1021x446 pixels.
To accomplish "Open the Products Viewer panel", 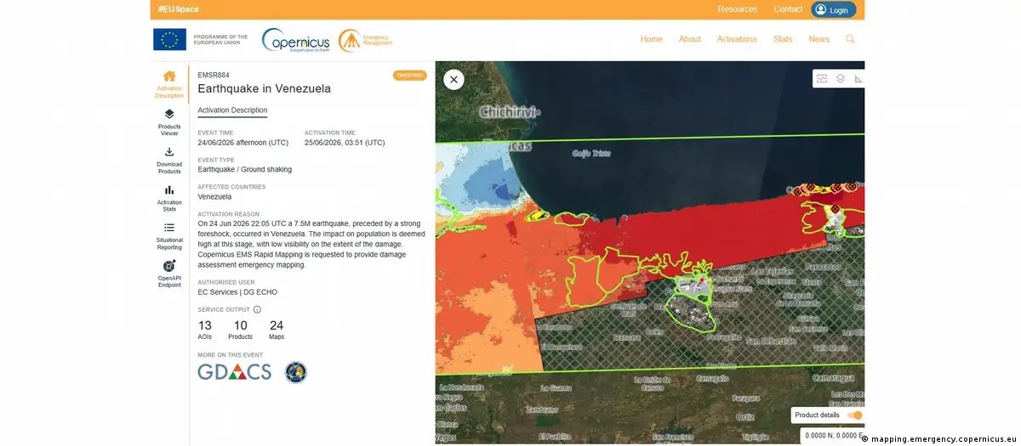I will [169, 122].
